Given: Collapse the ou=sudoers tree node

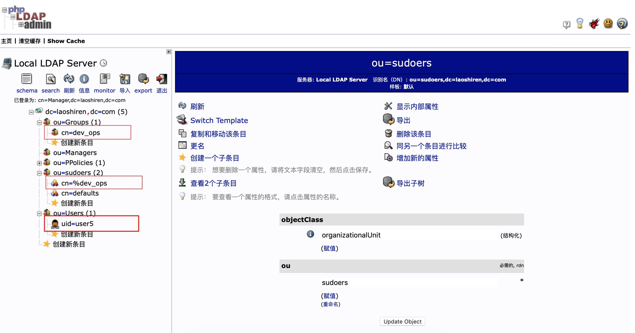Looking at the screenshot, I should [x=39, y=173].
